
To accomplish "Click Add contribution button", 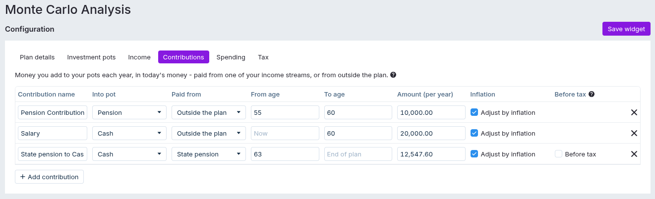I will (x=49, y=177).
